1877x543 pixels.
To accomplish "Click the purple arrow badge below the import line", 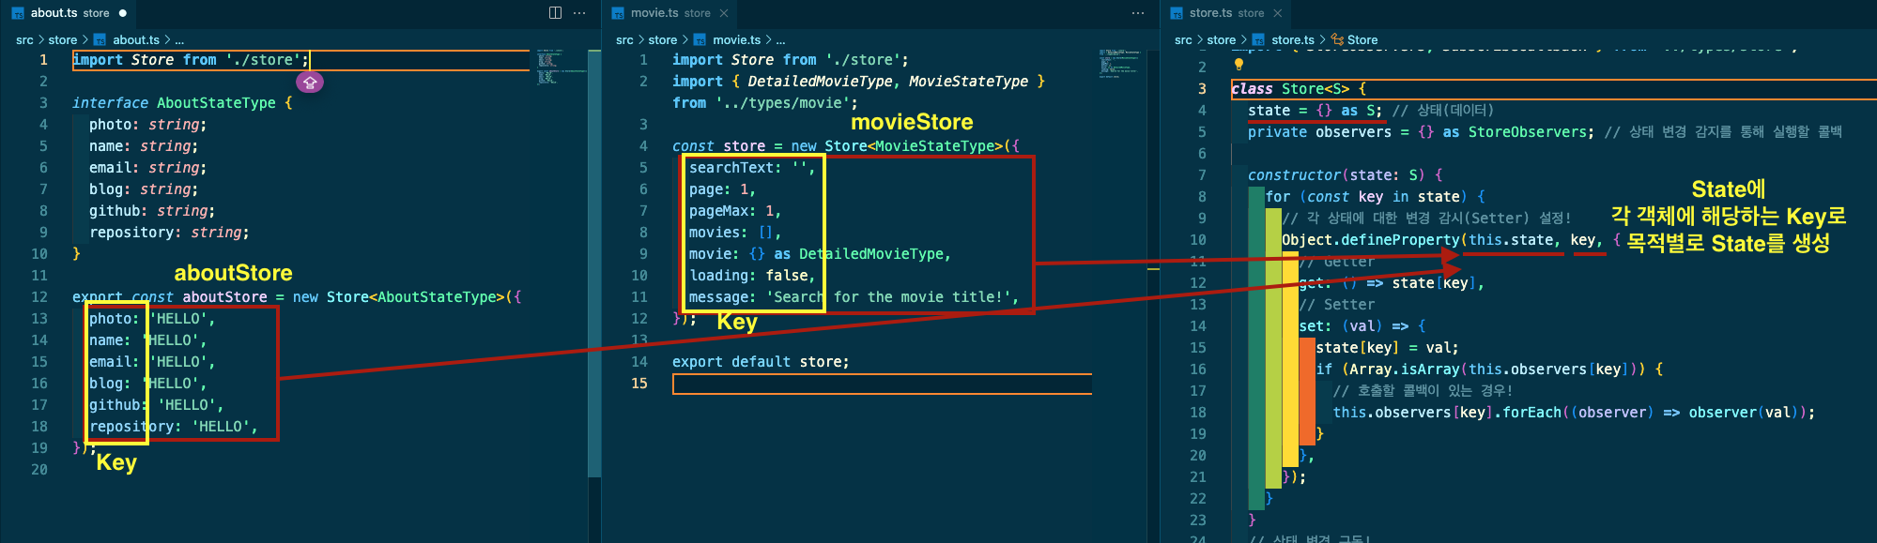I will [x=310, y=83].
